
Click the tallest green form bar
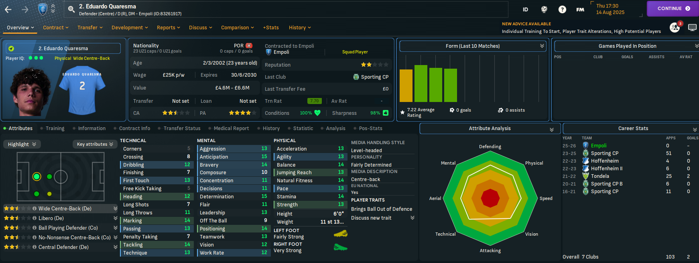pos(421,84)
